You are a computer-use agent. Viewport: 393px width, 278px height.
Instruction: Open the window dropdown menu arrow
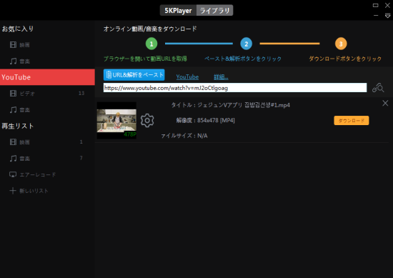tap(387, 16)
